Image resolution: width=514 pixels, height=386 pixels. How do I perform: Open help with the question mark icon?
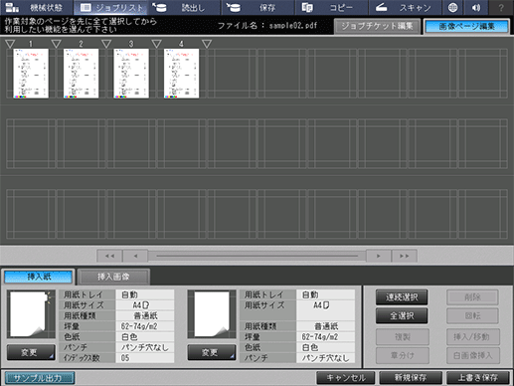point(501,7)
